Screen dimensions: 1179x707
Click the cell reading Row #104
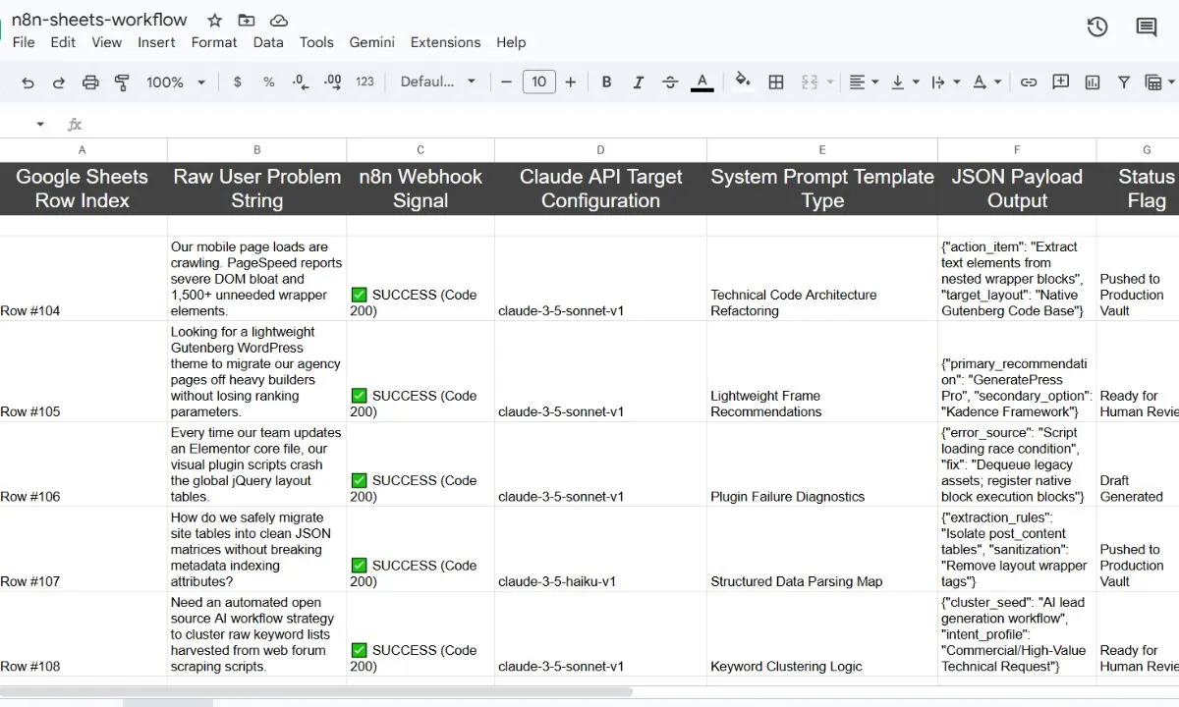[83, 279]
